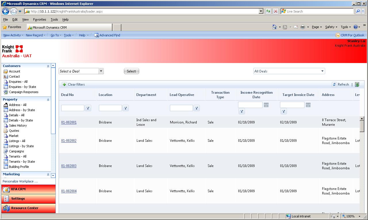The width and height of the screenshot is (368, 220).
Task: Switch to the Microsoft Dynamics CRM tab
Action: (69, 27)
